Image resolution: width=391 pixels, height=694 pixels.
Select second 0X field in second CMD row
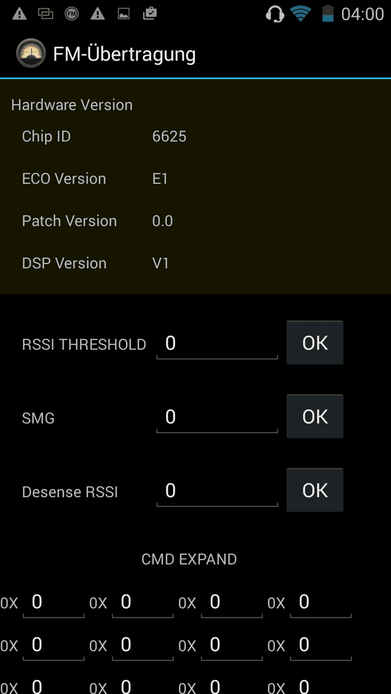click(143, 646)
